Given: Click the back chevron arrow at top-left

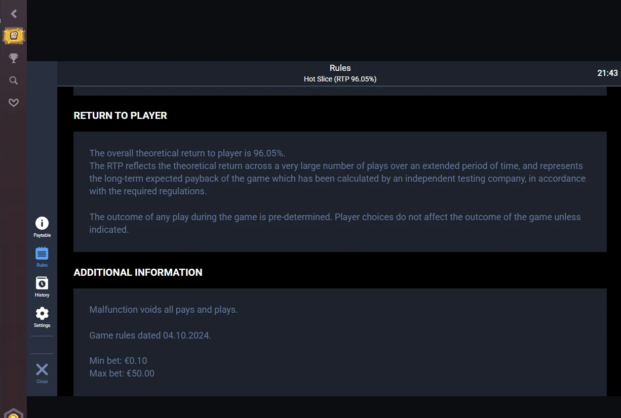Looking at the screenshot, I should [14, 14].
